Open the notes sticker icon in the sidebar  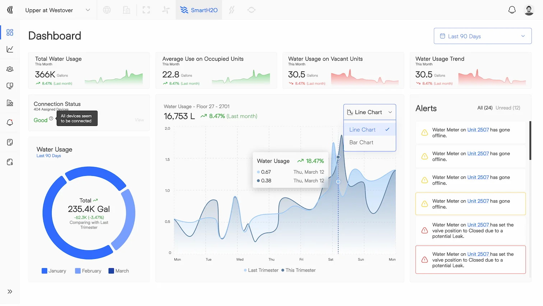point(10,142)
